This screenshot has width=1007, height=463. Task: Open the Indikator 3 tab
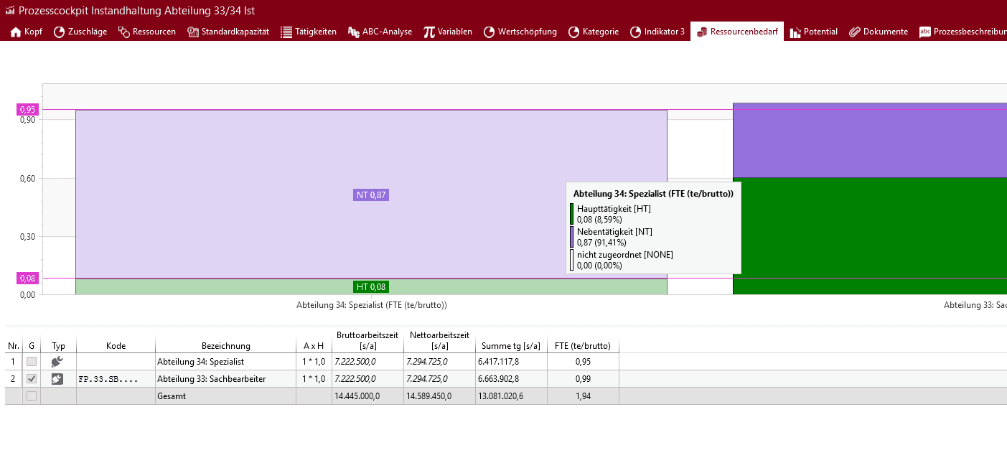(x=657, y=32)
